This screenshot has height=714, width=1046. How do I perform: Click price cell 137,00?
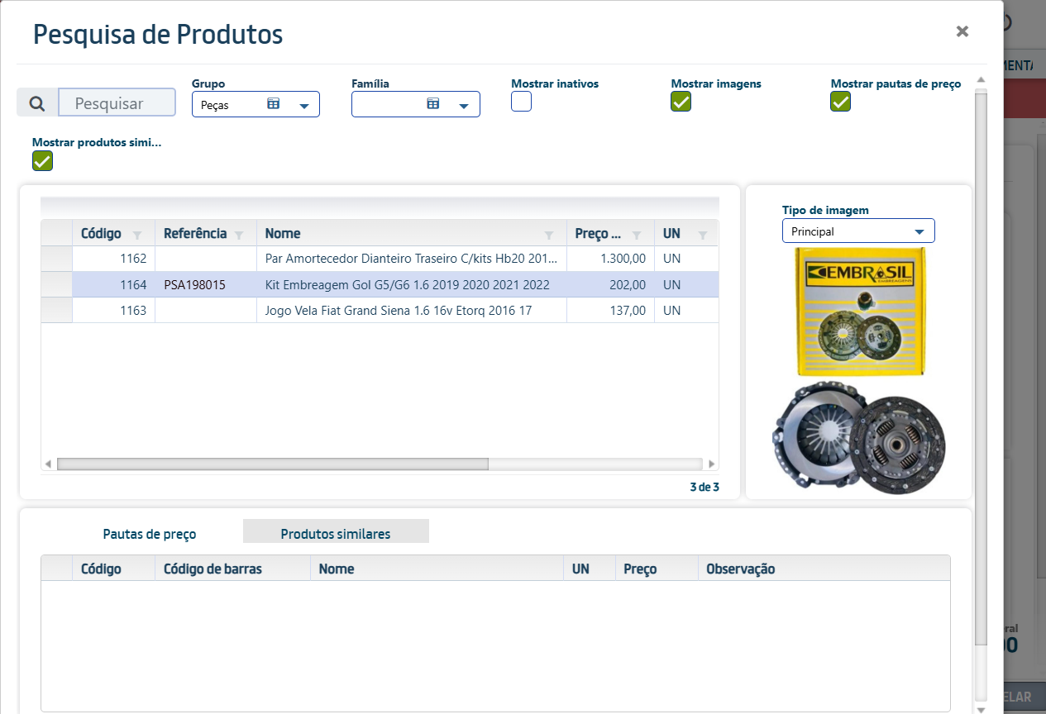609,311
